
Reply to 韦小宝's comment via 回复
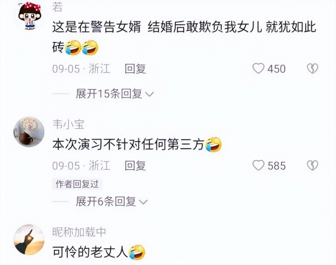click(136, 166)
